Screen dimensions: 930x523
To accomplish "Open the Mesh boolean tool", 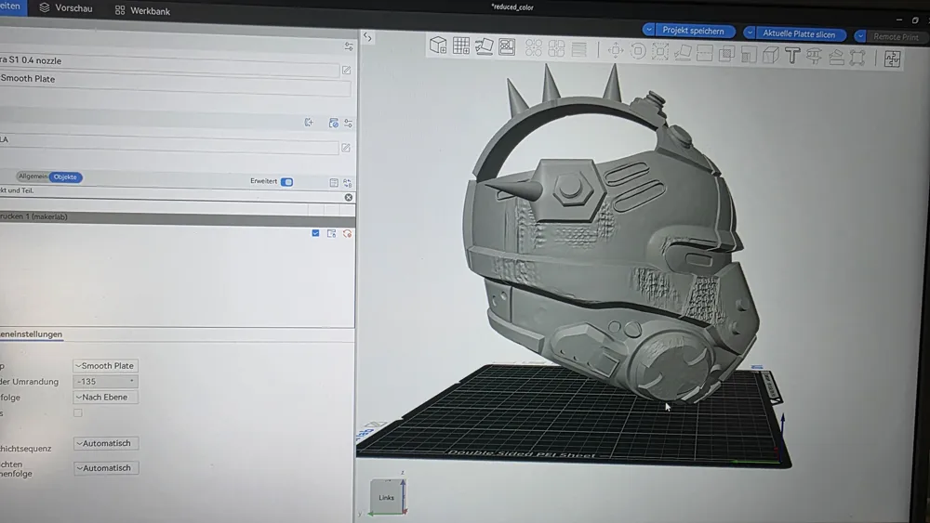I will [726, 54].
